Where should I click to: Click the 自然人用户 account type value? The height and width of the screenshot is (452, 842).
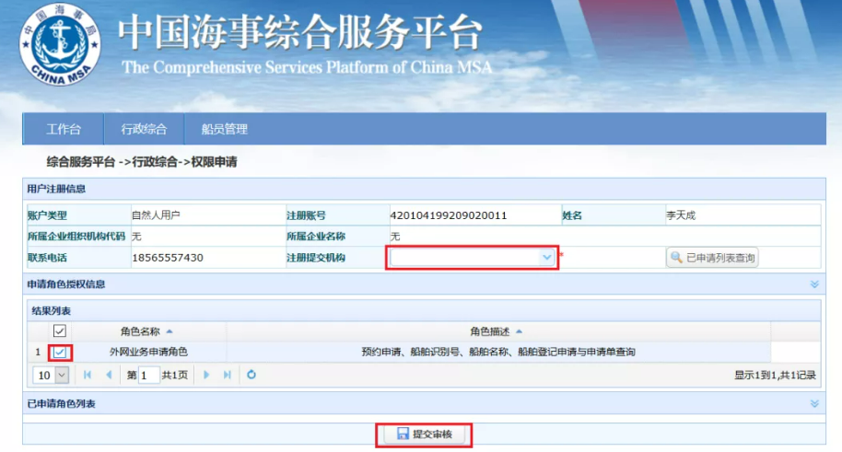pyautogui.click(x=156, y=215)
